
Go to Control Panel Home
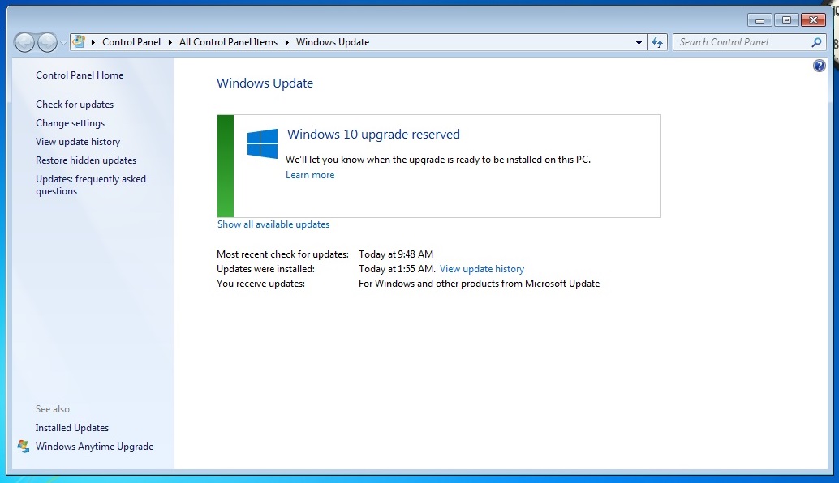(x=80, y=75)
